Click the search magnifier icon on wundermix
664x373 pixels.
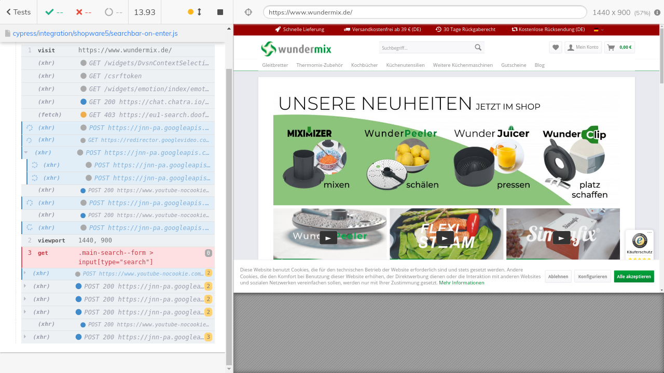[x=478, y=48]
